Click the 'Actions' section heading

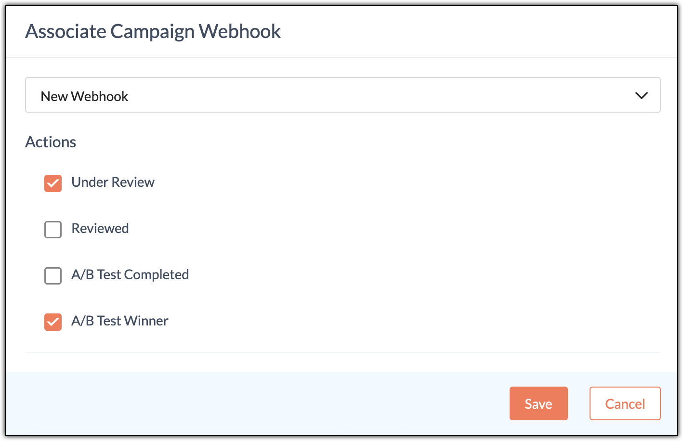pyautogui.click(x=51, y=142)
